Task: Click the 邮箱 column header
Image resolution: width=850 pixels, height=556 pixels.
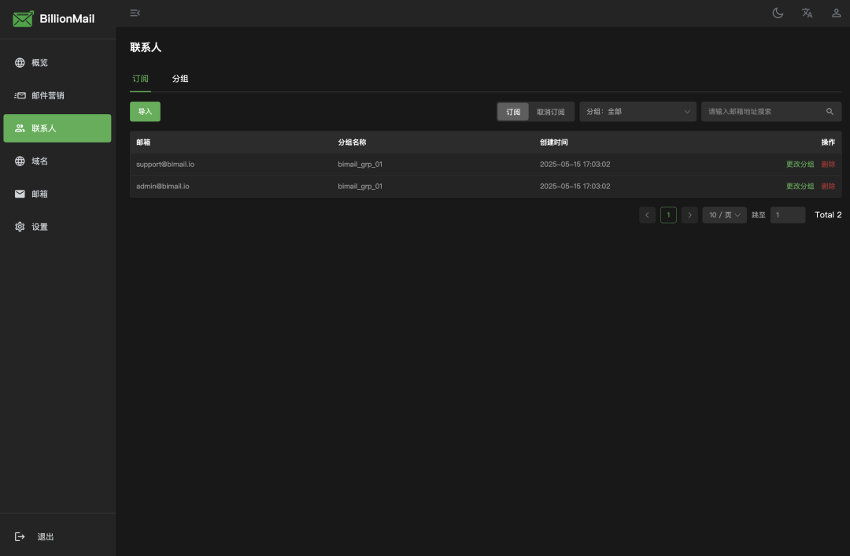Action: [x=143, y=142]
